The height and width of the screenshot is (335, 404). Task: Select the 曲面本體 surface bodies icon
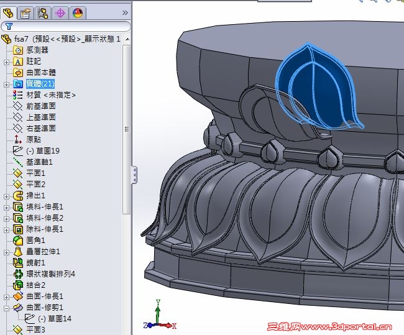(18, 73)
